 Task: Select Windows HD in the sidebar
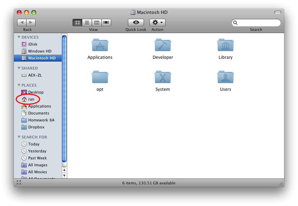[x=38, y=51]
